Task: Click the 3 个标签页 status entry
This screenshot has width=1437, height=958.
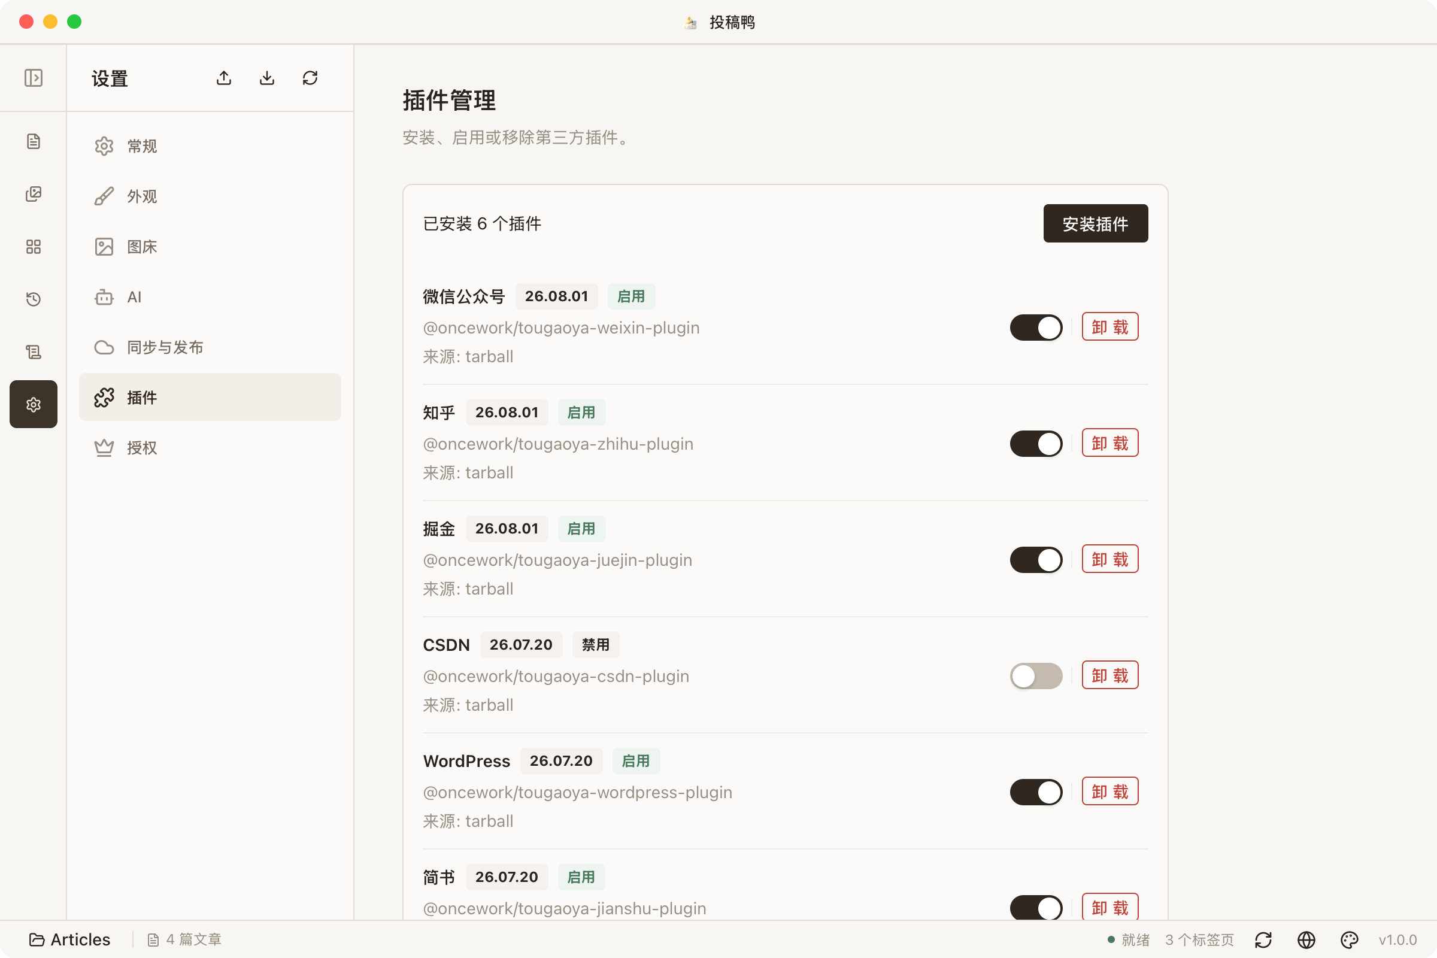Action: (1199, 939)
